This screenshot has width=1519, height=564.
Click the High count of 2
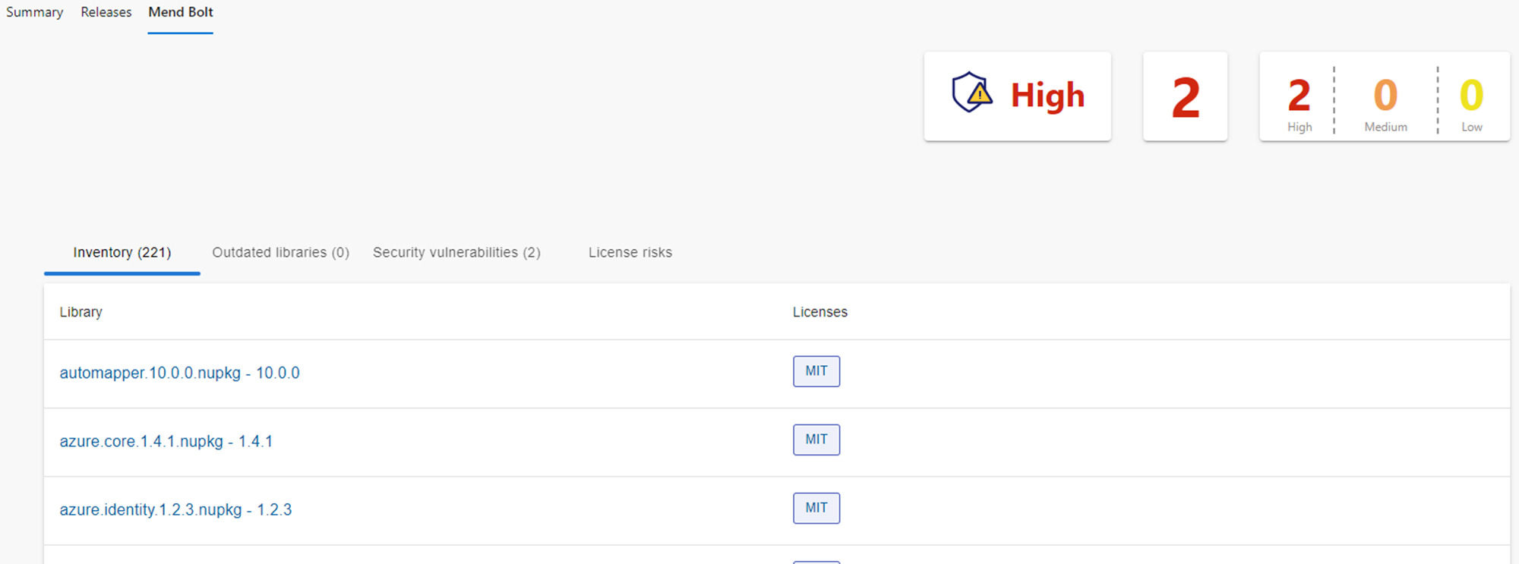[1300, 96]
